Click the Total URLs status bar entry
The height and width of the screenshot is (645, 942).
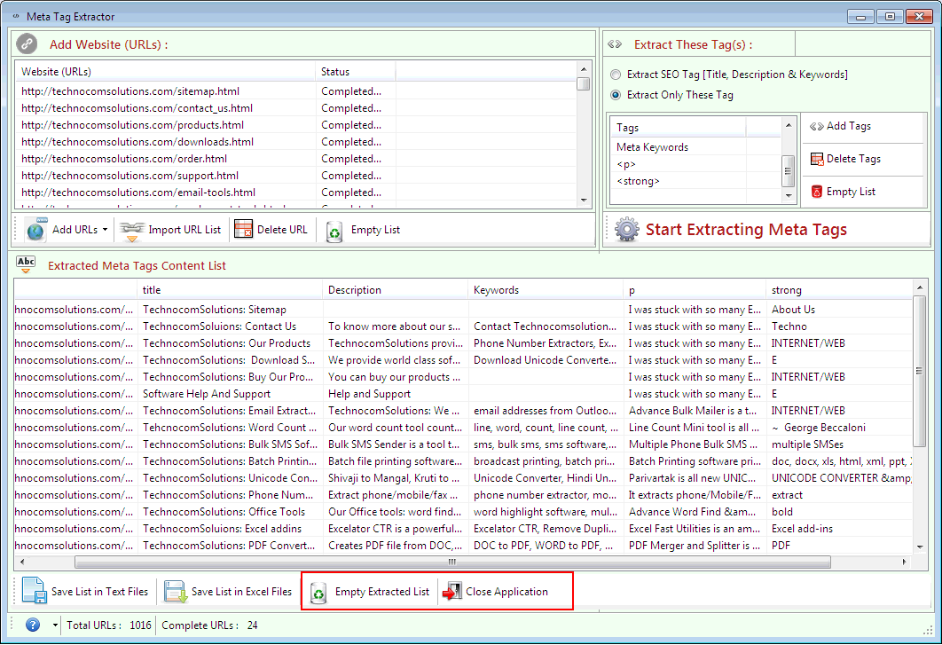click(x=109, y=625)
